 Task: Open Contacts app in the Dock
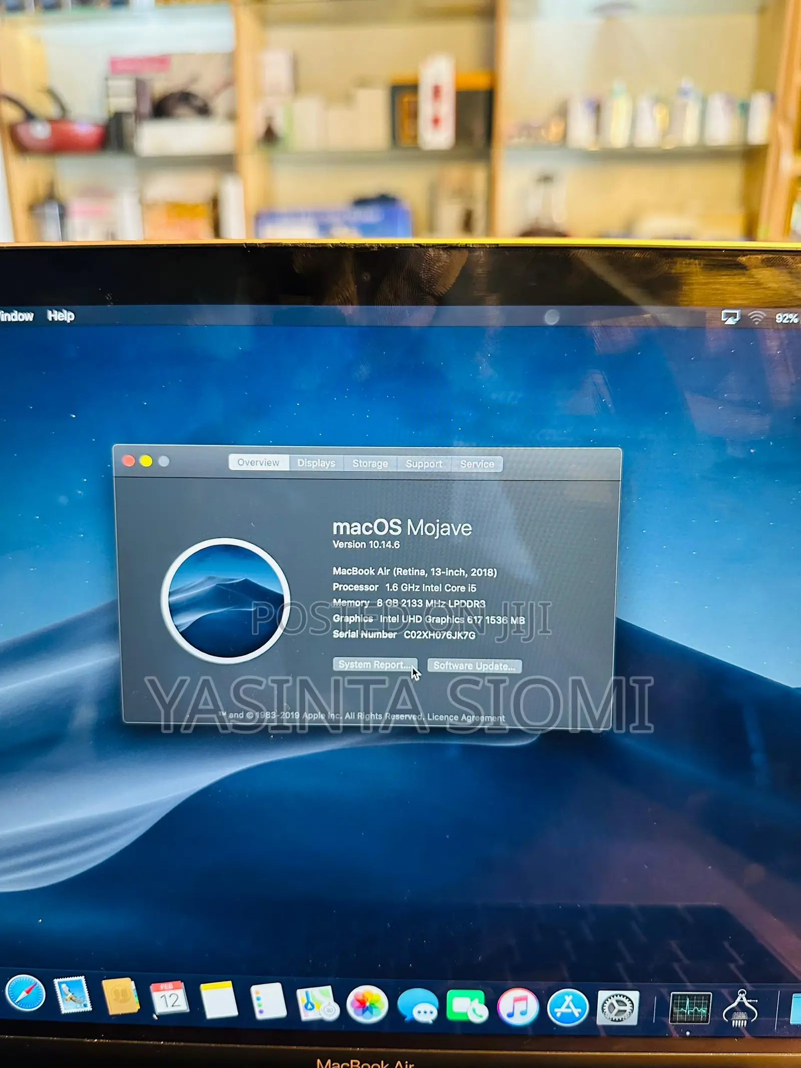[x=120, y=996]
